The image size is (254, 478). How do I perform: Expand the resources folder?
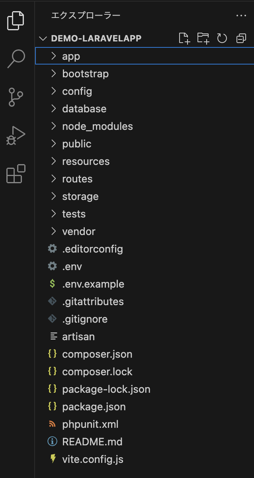pyautogui.click(x=86, y=161)
